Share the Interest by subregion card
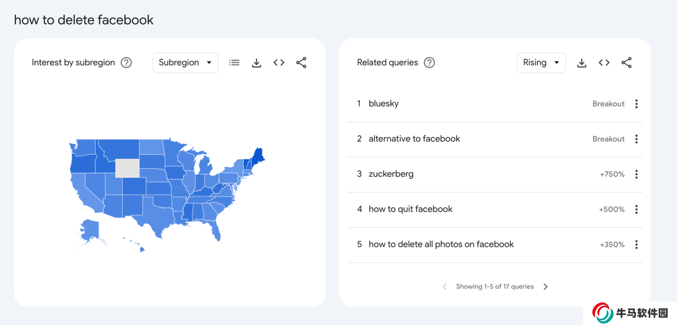Screen dimensions: 677x325 point(301,63)
